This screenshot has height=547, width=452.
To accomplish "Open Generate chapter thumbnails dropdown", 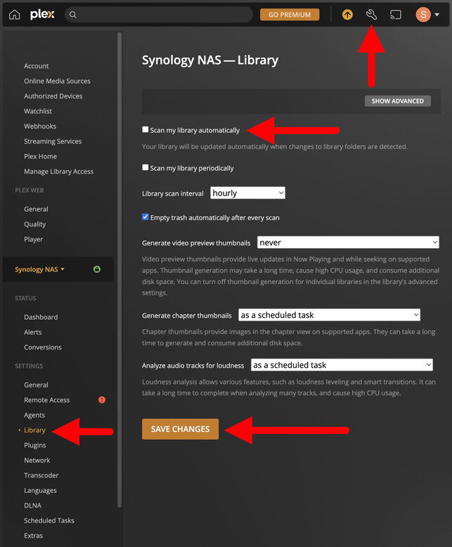I will 329,315.
